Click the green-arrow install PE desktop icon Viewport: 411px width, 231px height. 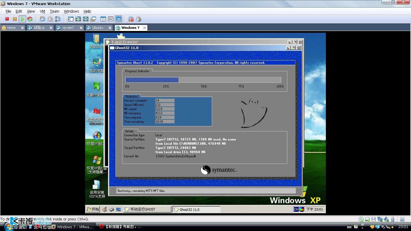point(97,89)
